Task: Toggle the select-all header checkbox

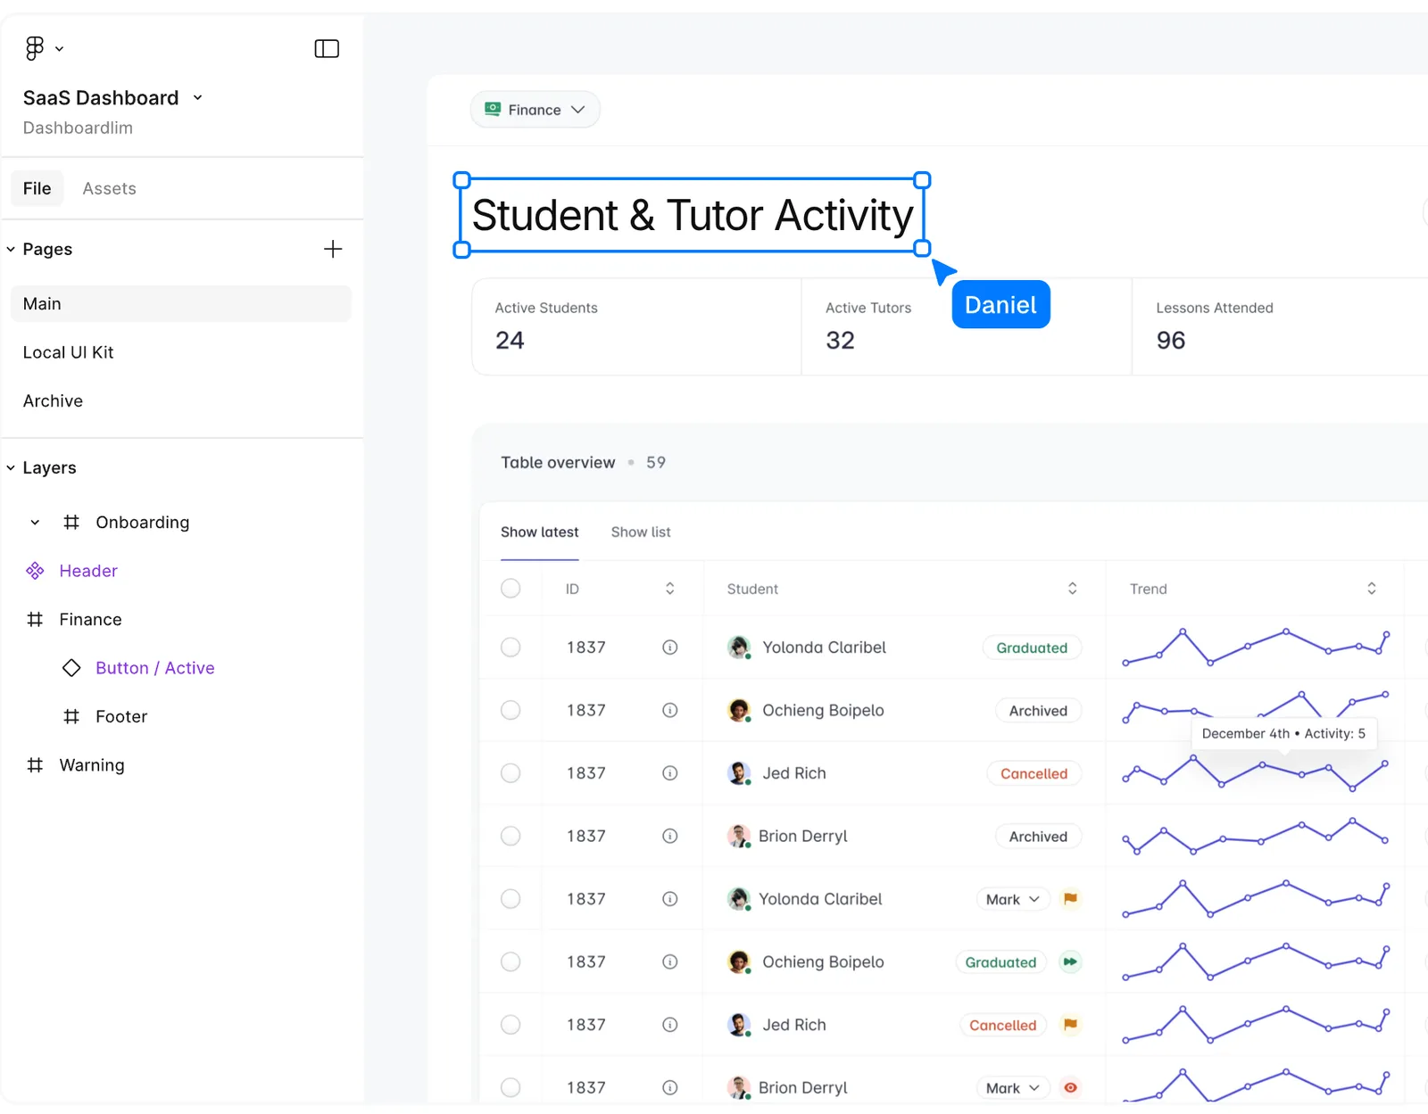Action: (511, 589)
